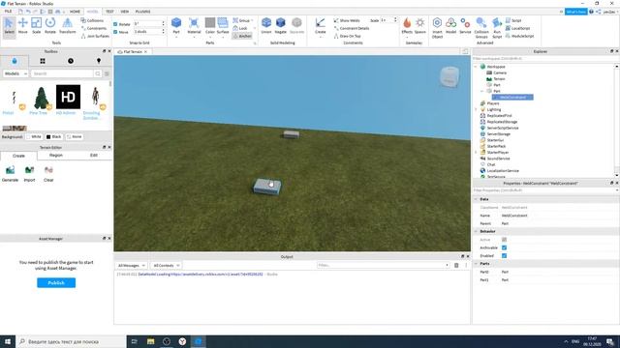Toggle the Rotate snap checkbox
This screenshot has height=348, width=620.
[x=115, y=24]
